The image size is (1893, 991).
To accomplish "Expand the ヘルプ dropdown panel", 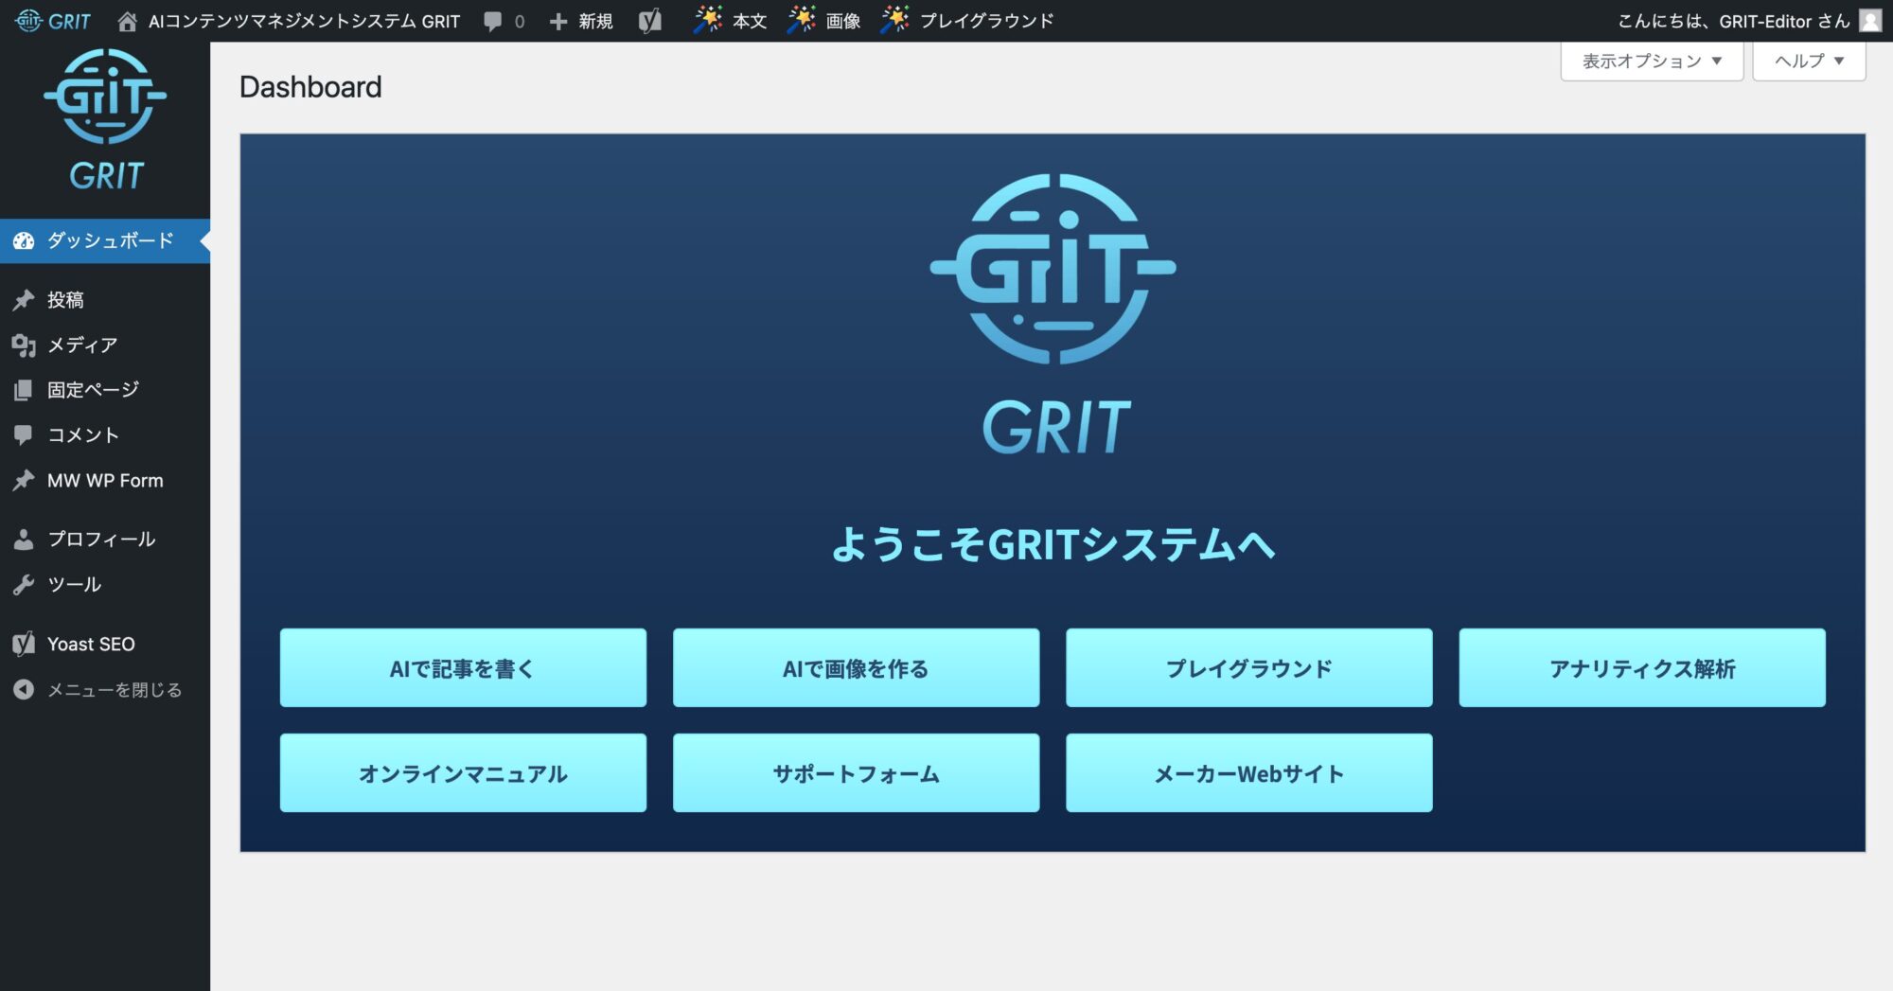I will coord(1808,62).
